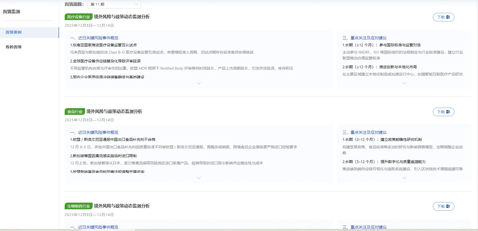Download the 生物制药行业 report
The width and height of the screenshot is (478, 231).
point(443,206)
